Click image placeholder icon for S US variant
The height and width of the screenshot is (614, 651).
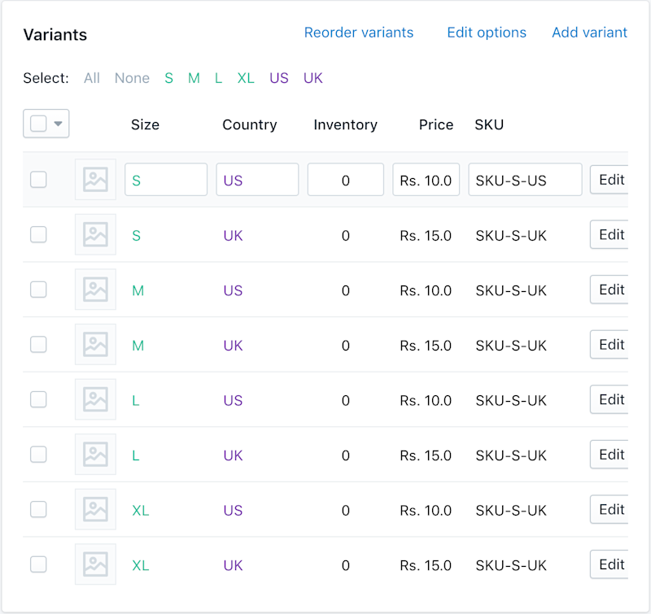pyautogui.click(x=95, y=180)
